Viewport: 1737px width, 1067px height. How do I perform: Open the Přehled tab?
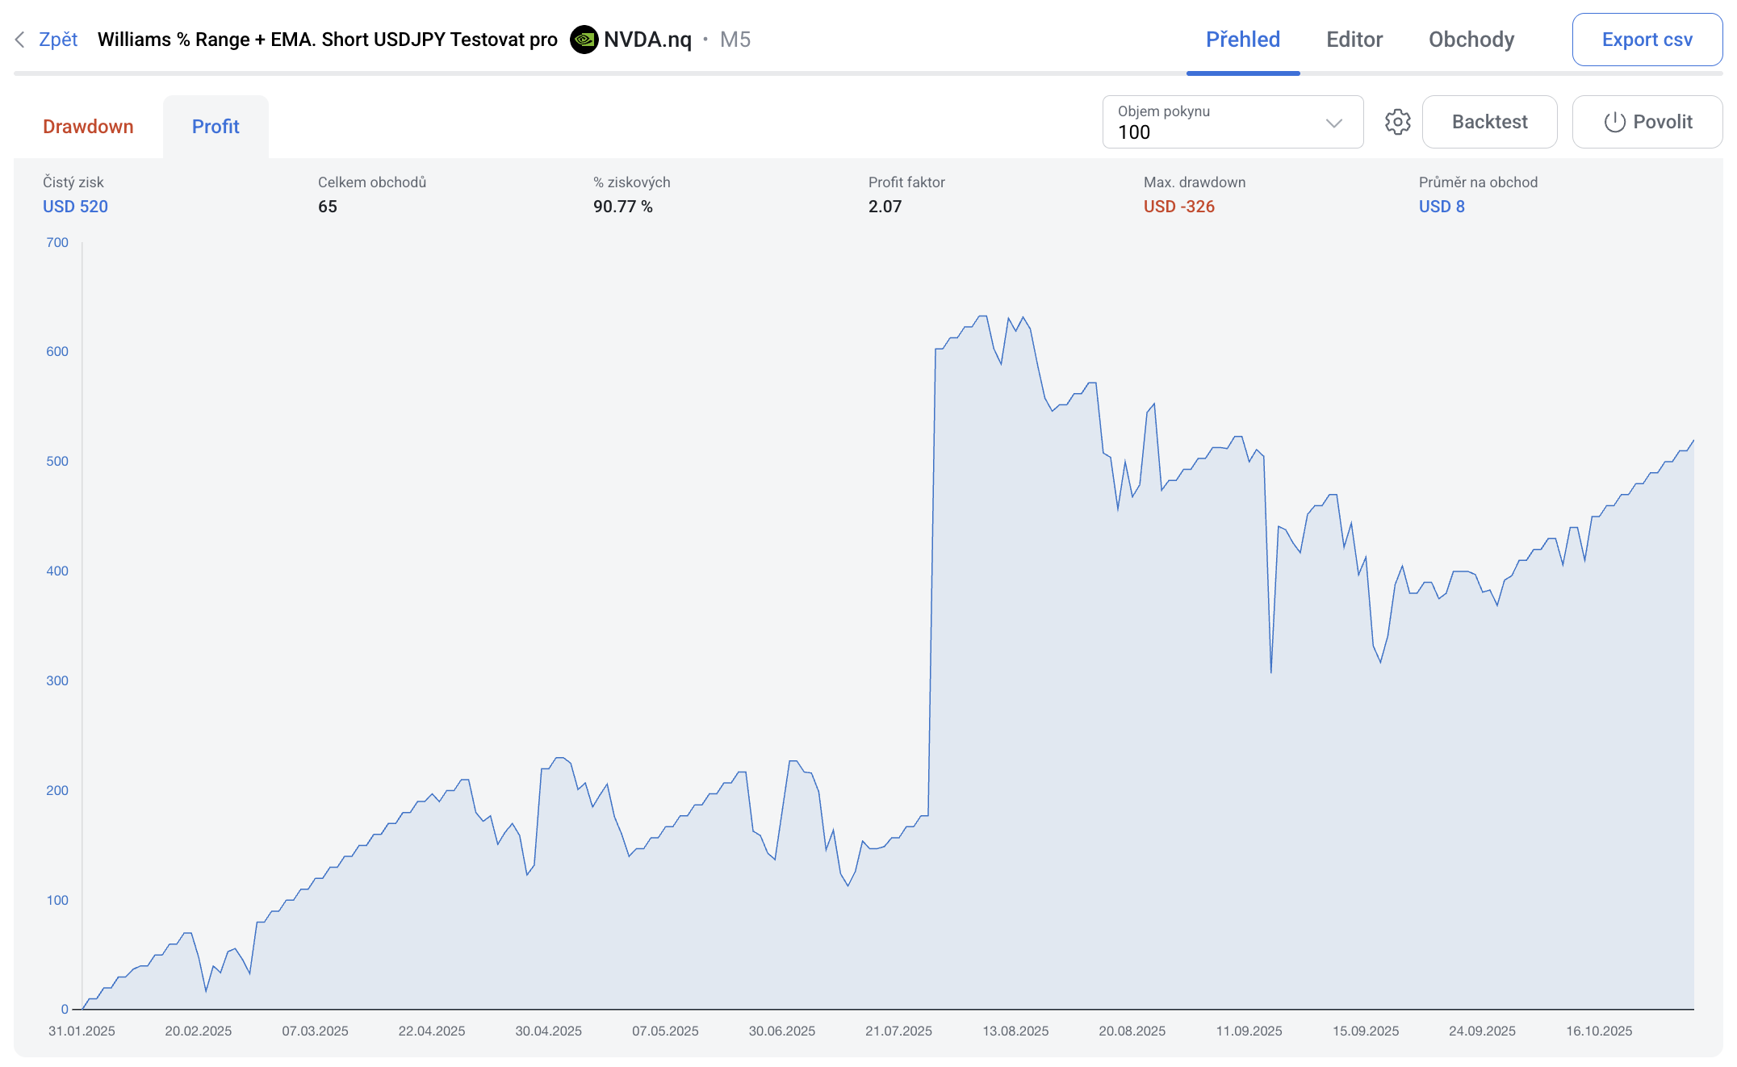(x=1242, y=40)
